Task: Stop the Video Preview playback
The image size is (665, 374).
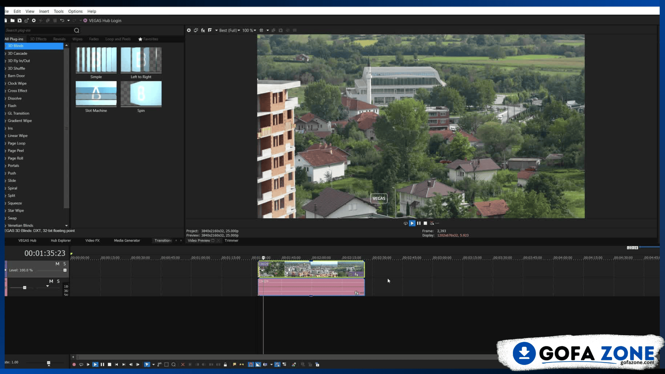Action: pyautogui.click(x=425, y=223)
